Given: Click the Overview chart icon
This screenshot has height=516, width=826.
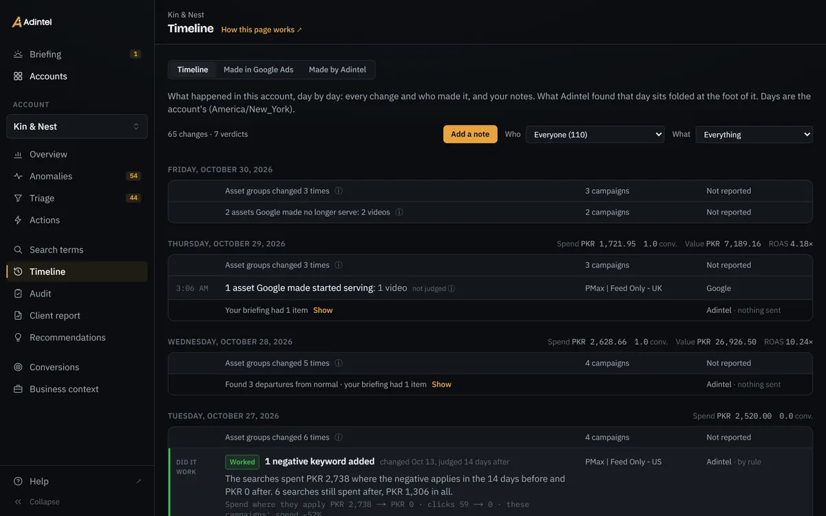Looking at the screenshot, I should coord(18,155).
